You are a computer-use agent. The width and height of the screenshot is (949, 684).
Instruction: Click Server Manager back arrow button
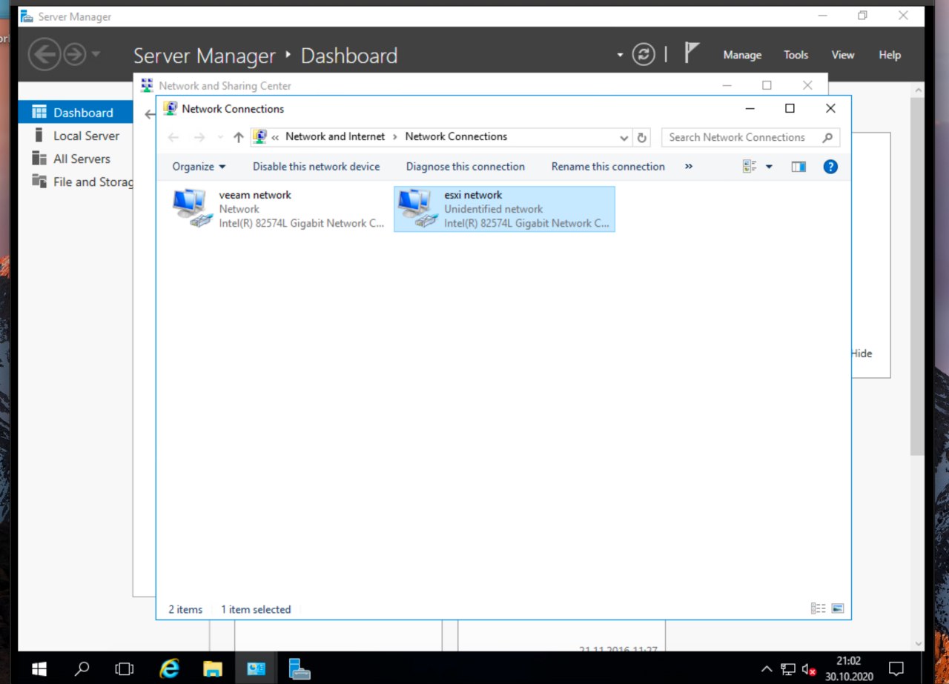click(44, 55)
